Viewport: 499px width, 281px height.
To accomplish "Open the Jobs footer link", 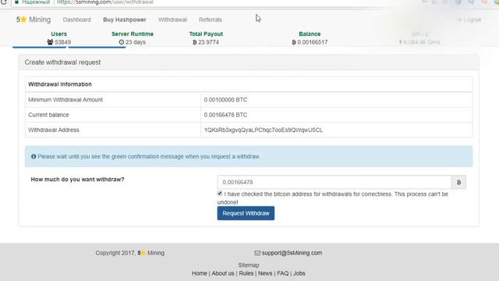I will 299,273.
